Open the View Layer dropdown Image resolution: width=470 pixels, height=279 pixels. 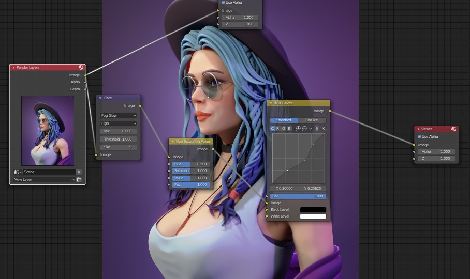44,180
